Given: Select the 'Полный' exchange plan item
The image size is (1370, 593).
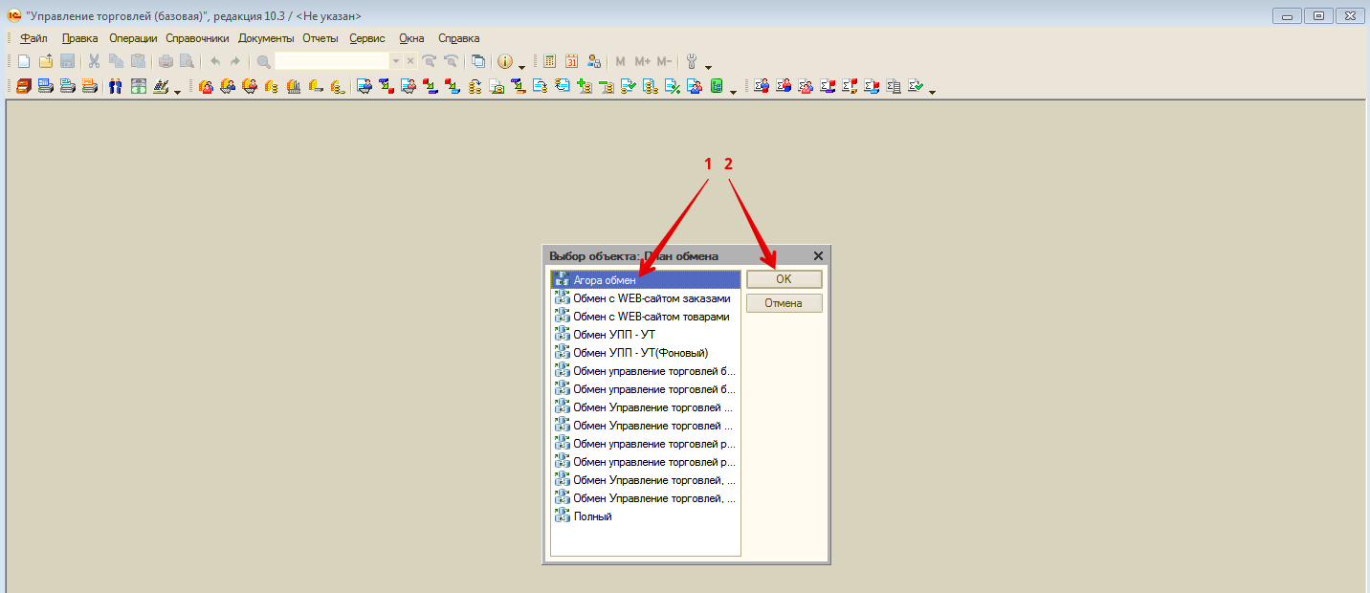Looking at the screenshot, I should tap(592, 516).
